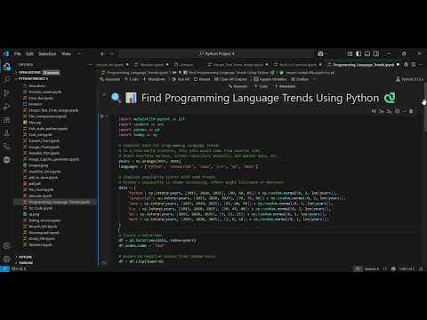The width and height of the screenshot is (427, 320).
Task: Click the Generate button in notebook toolbar
Action: (x=110, y=79)
